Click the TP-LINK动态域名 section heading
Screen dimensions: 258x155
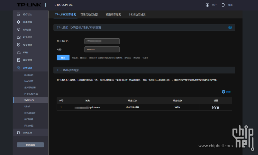(x=144, y=70)
